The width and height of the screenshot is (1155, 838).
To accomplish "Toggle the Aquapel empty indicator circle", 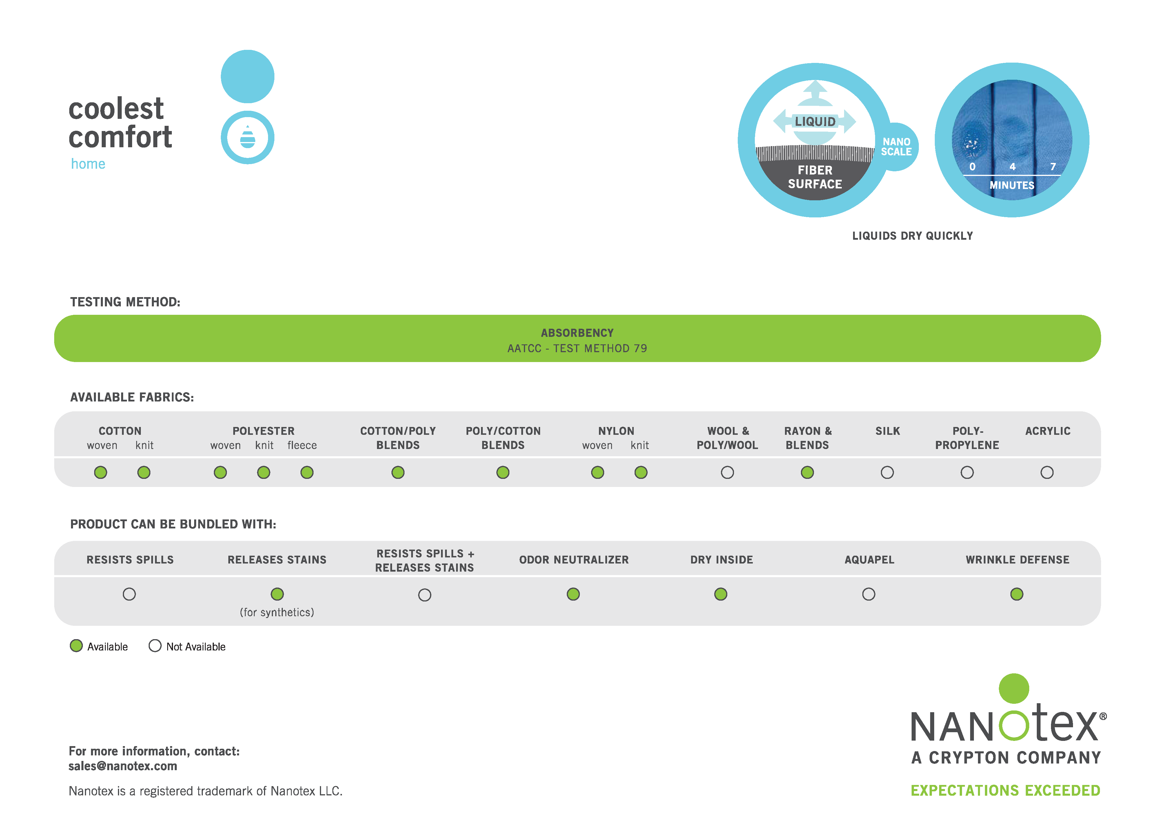I will (x=869, y=594).
